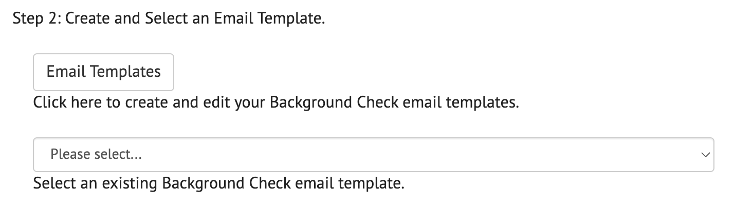Click 'Select an existing Background Check' helper text
Screen dimensions: 734x209
coord(218,183)
